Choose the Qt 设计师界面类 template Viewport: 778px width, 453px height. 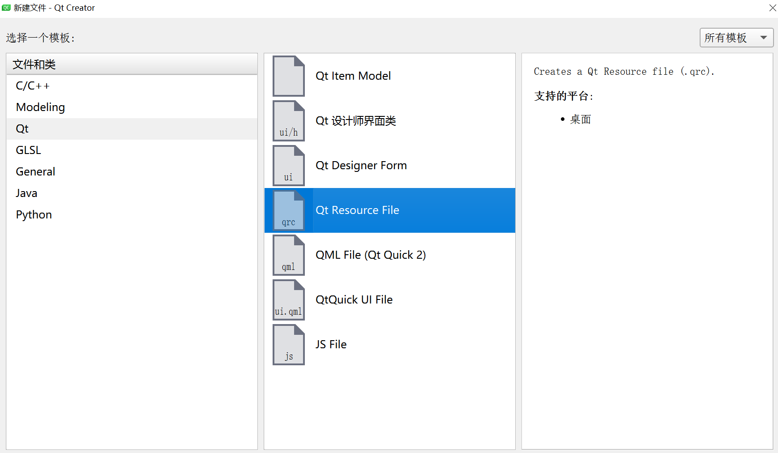click(390, 121)
